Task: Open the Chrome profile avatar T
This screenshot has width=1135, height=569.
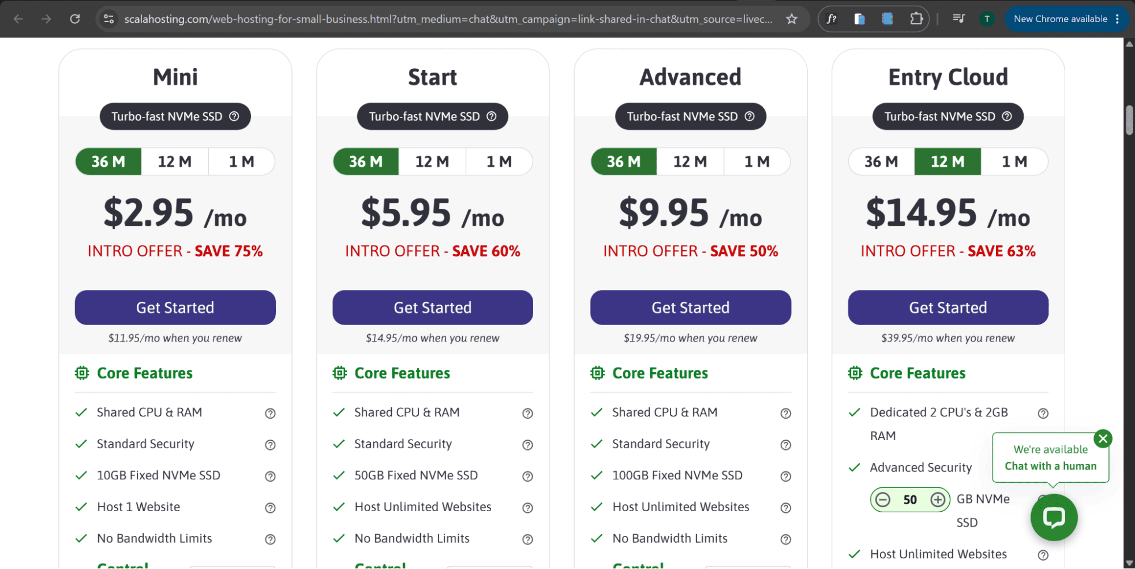Action: click(x=987, y=19)
